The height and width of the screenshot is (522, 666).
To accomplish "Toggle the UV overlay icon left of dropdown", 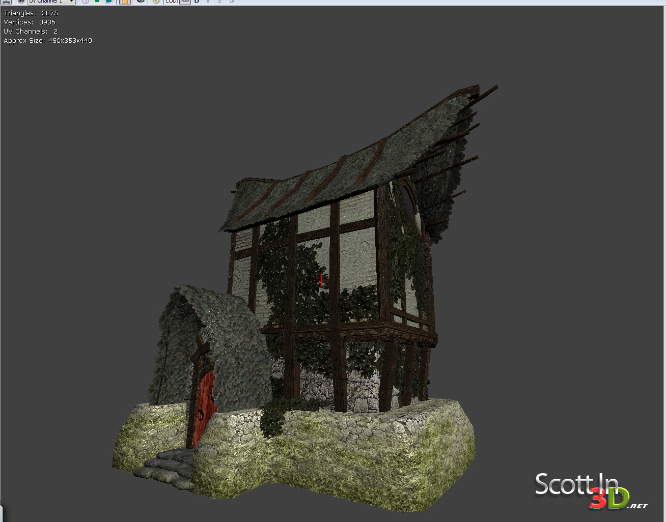I will [x=21, y=2].
